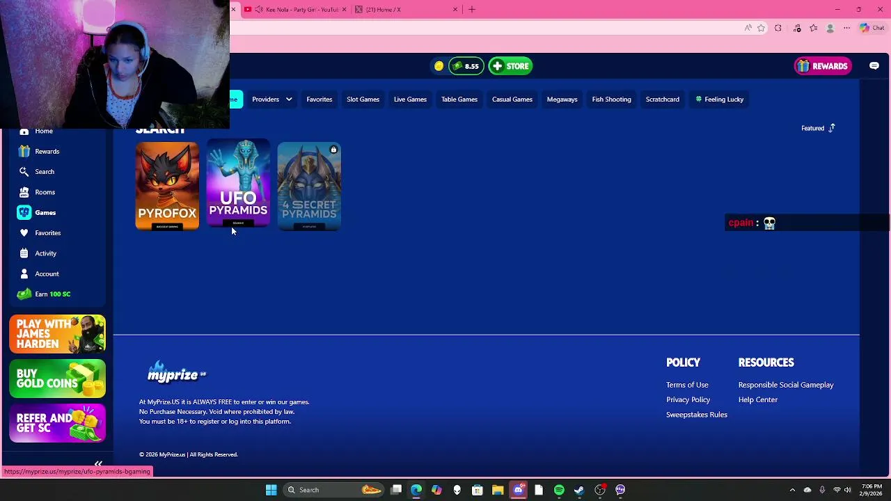Open the Copilot Chat button

[x=872, y=29]
